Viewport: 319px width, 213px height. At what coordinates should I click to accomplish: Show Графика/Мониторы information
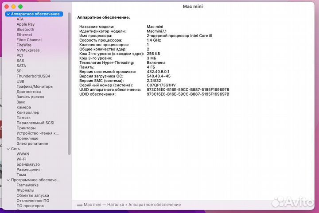[x=35, y=86]
